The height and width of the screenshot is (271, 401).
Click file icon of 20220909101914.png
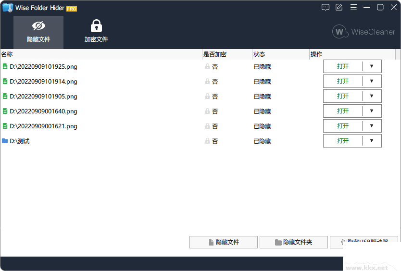click(5, 81)
